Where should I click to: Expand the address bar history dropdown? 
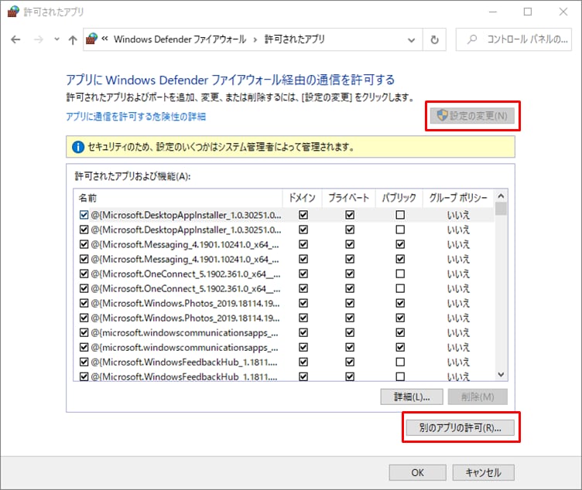click(411, 39)
